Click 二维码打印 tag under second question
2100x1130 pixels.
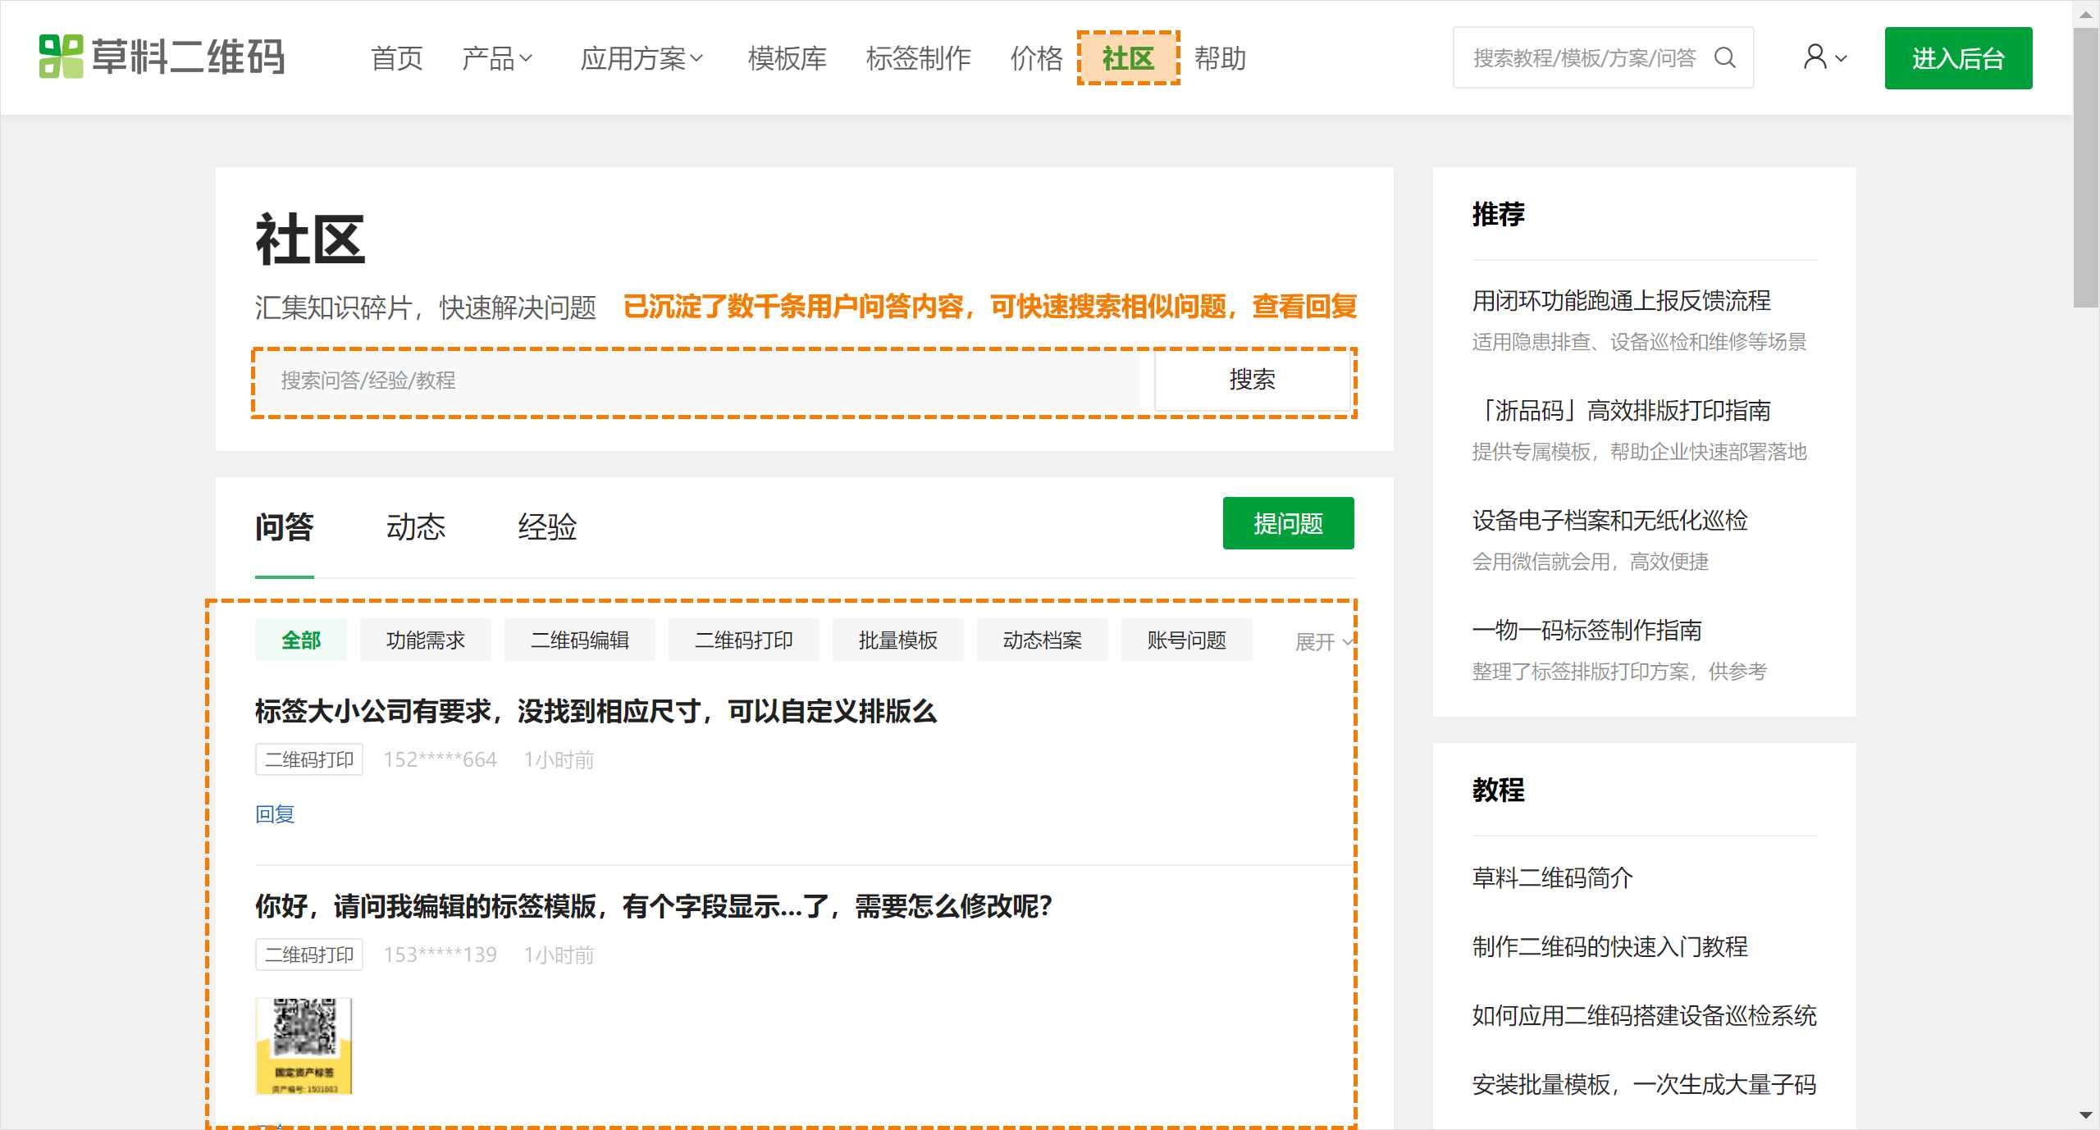pyautogui.click(x=309, y=955)
